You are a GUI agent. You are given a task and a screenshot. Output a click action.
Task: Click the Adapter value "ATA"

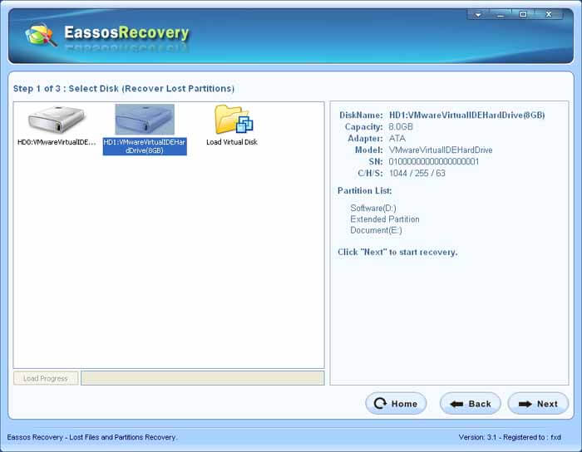click(x=397, y=138)
